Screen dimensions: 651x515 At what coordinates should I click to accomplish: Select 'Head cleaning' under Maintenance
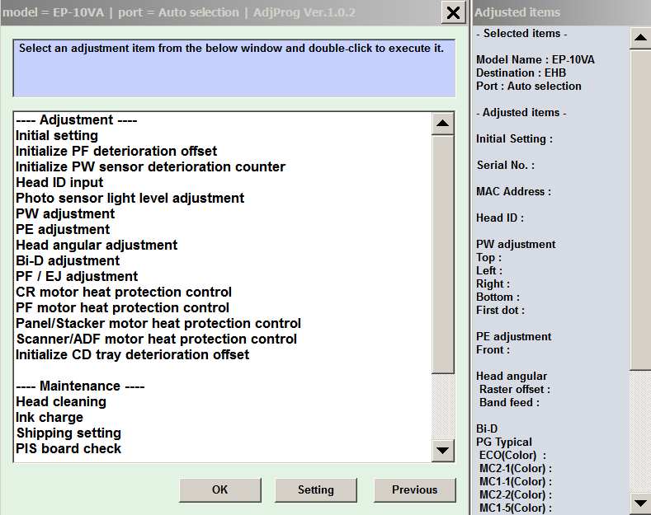(x=61, y=402)
